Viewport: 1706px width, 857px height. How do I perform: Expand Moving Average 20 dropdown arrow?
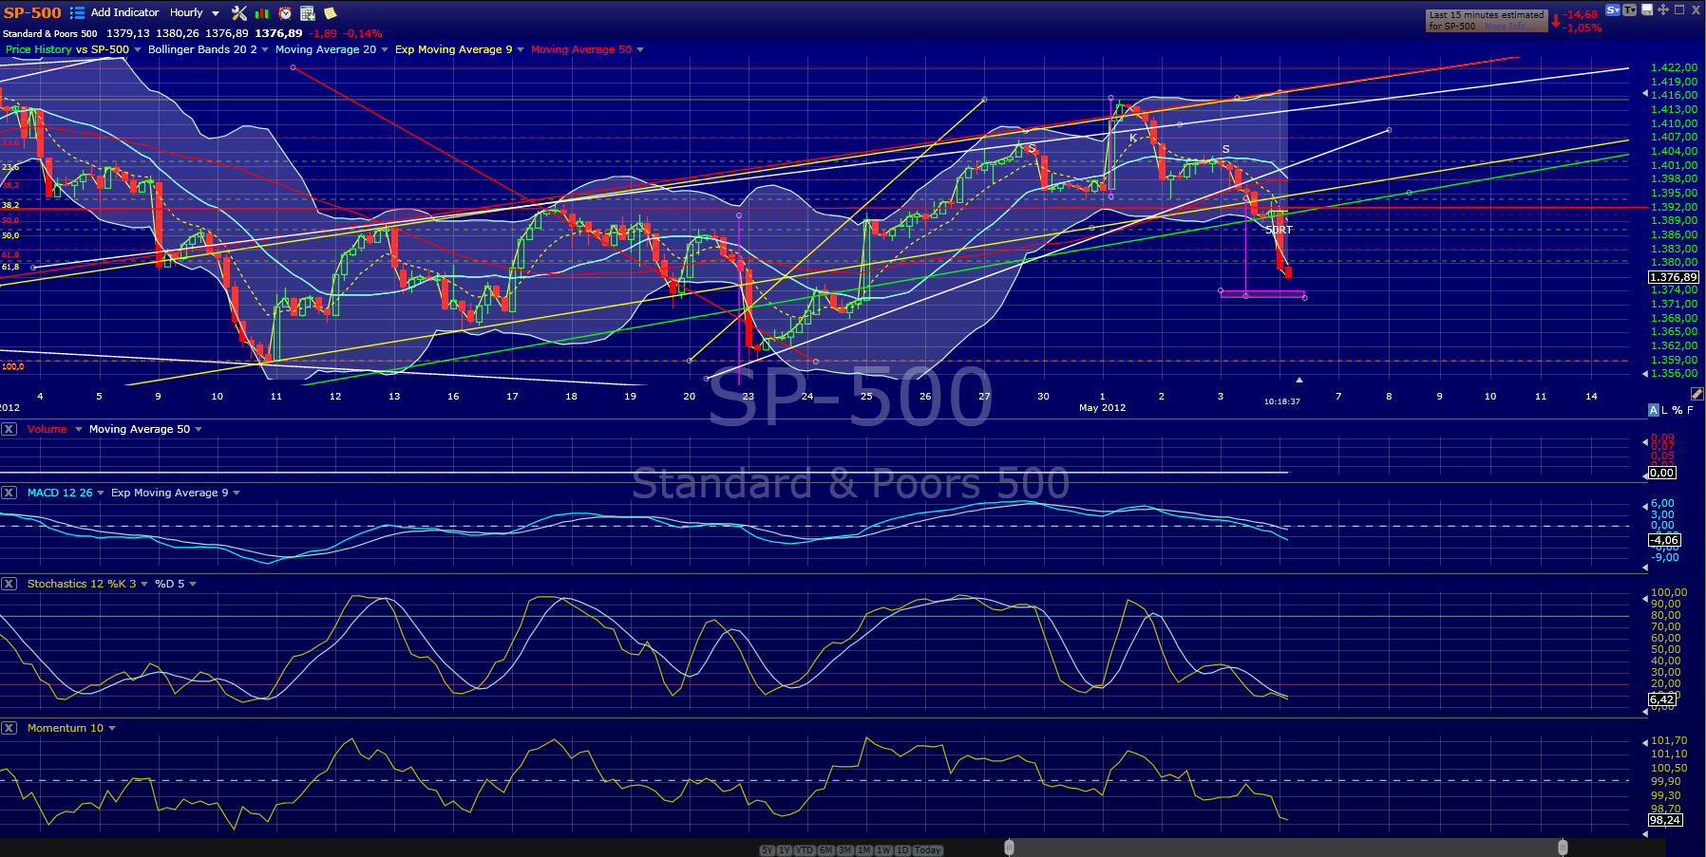385,49
